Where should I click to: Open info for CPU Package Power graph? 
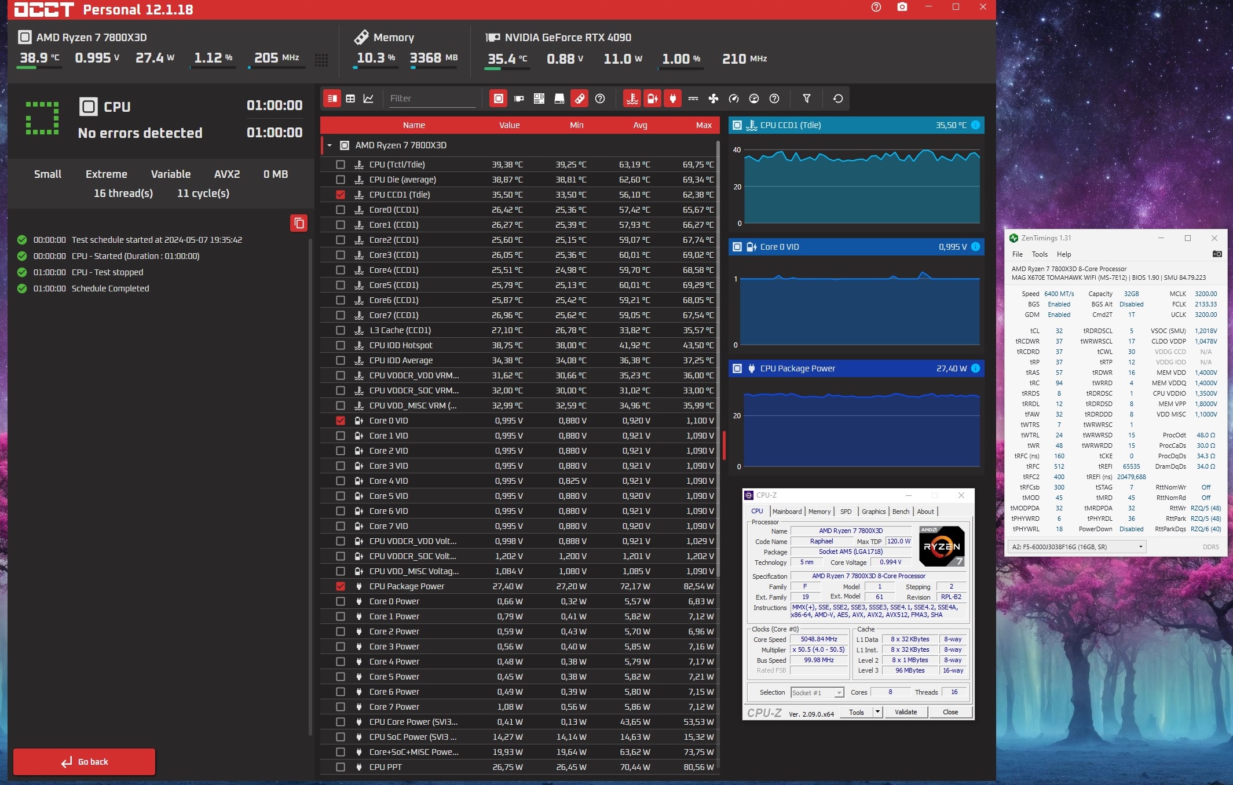tap(975, 368)
